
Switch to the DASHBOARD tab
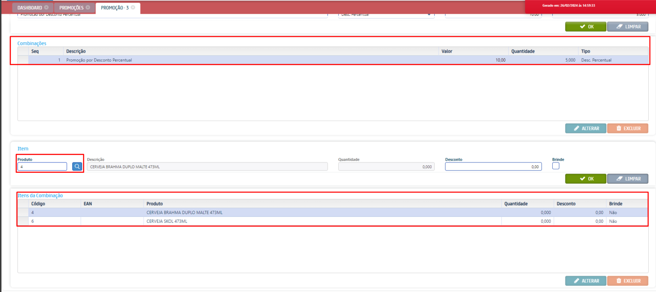(x=30, y=8)
